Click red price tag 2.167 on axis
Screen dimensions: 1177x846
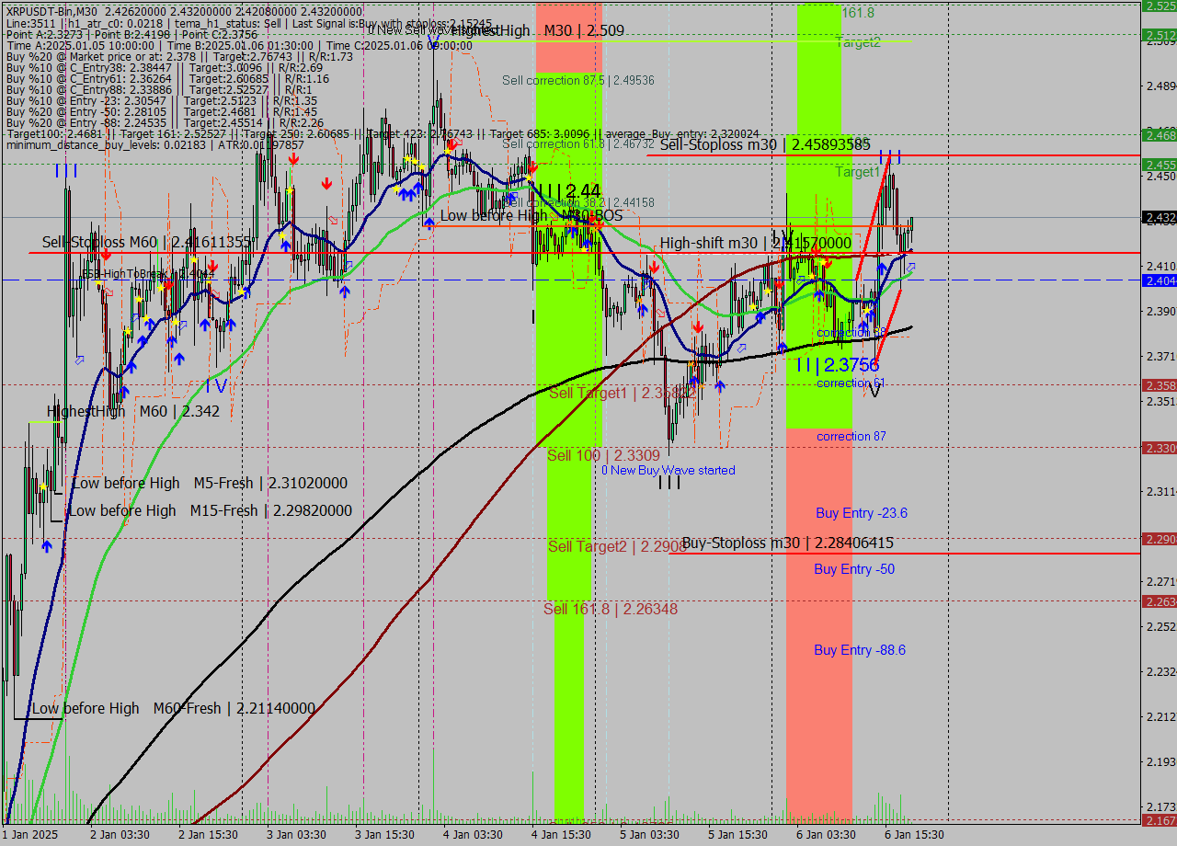(1160, 820)
